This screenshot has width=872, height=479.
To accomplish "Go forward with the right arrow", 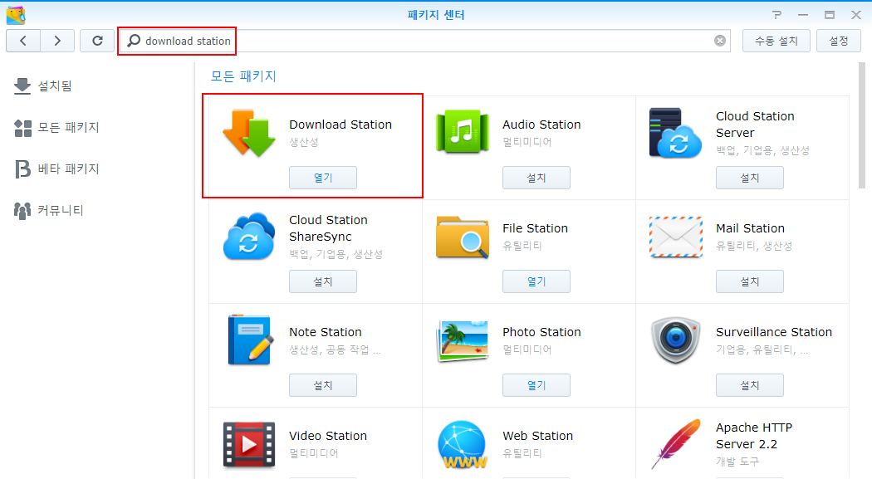I will point(57,41).
